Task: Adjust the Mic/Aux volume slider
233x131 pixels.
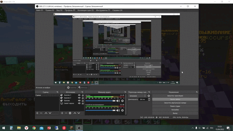Action: pos(100,101)
